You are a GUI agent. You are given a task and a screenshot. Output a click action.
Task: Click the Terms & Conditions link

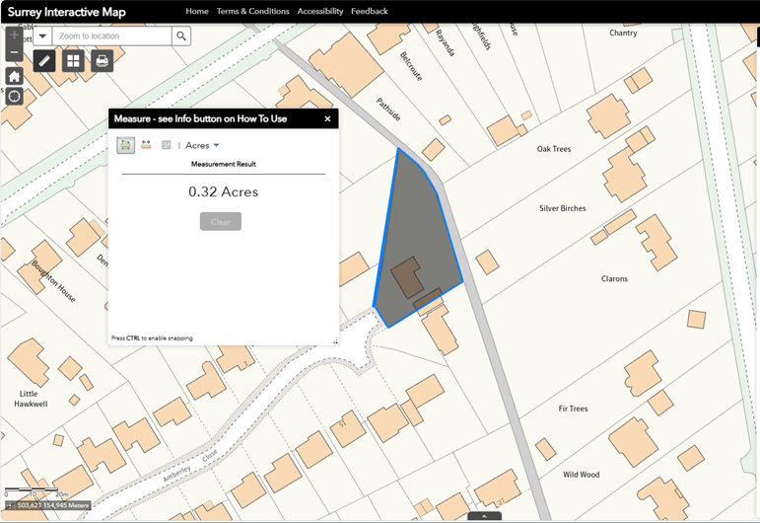(x=252, y=11)
